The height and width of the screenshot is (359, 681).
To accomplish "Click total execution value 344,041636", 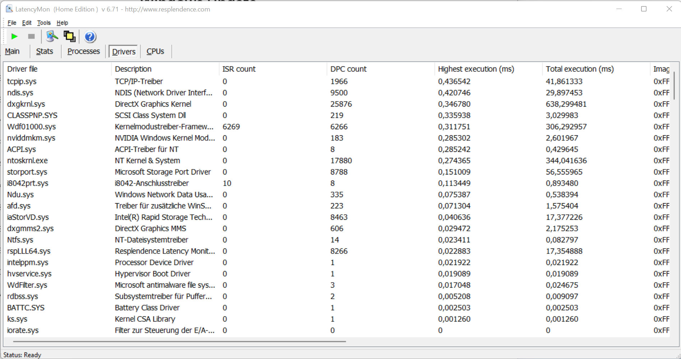I will [x=566, y=160].
